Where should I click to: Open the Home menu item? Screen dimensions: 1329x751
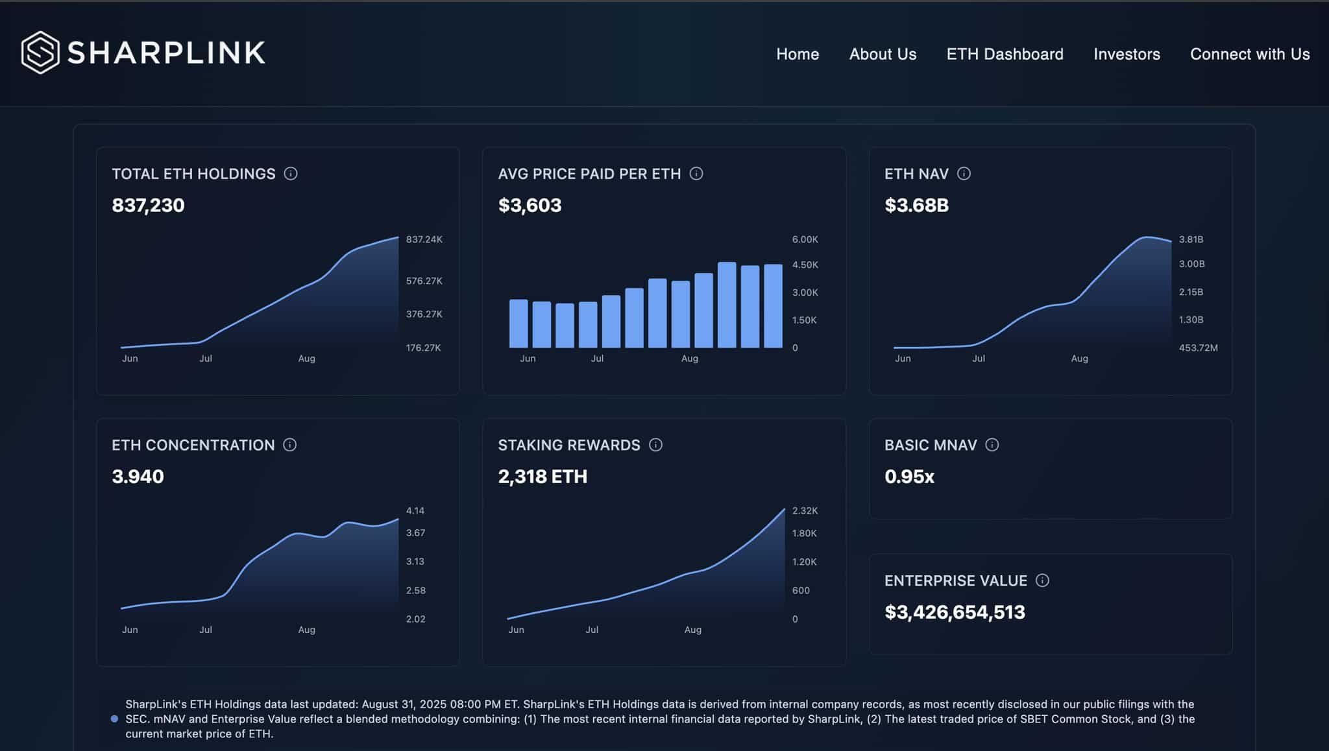coord(798,54)
